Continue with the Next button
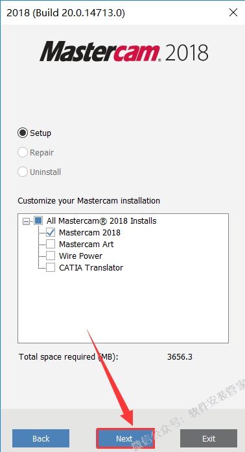 [124, 438]
